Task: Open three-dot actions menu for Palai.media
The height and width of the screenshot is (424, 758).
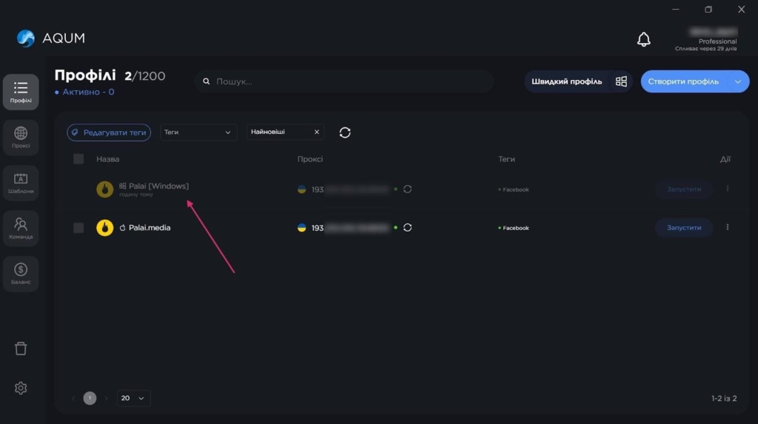Action: click(x=727, y=227)
